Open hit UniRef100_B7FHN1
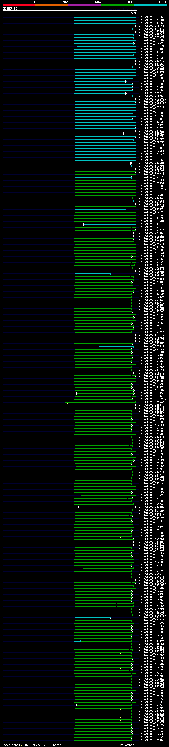The height and width of the screenshot is (747, 169). pyautogui.click(x=152, y=20)
